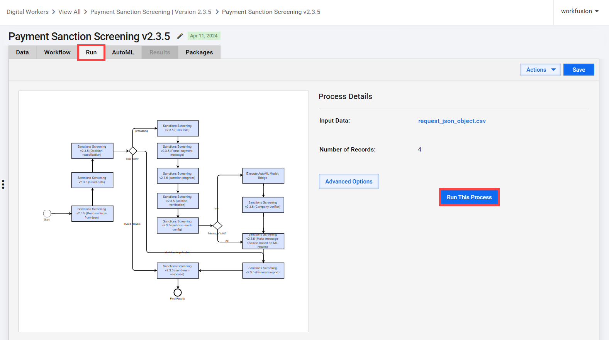Select the Read-data workflow step

[92, 180]
